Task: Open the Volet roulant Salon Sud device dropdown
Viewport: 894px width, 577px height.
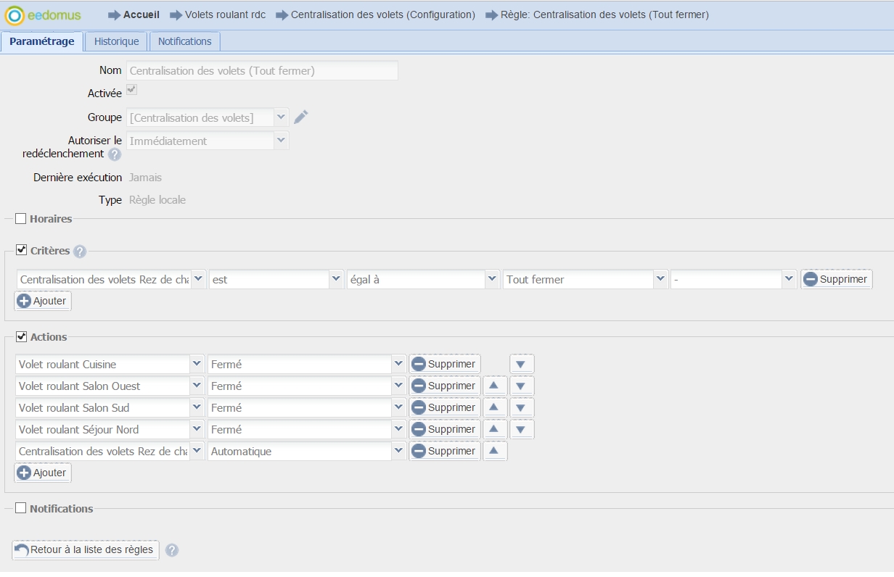Action: [196, 407]
